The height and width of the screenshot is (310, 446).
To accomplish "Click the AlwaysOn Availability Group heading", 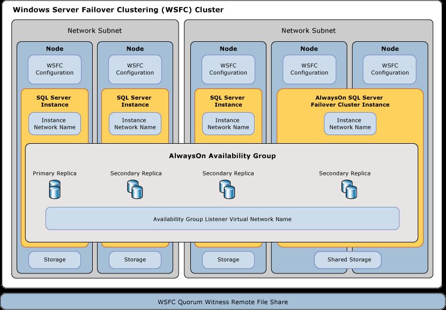I will pos(222,156).
